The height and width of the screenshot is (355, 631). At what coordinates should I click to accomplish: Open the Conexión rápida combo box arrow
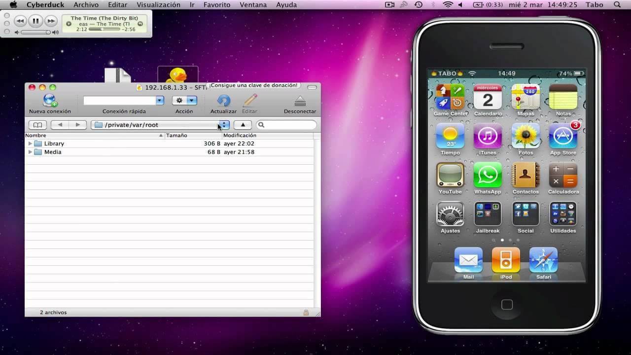(x=160, y=101)
